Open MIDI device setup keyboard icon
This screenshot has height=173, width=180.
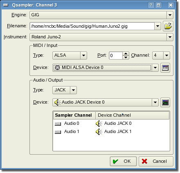point(165,68)
